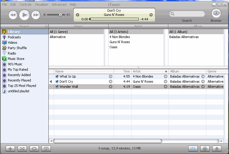Click the arrow icon next to Wonder Wall name
This screenshot has height=154, width=229.
111,87
